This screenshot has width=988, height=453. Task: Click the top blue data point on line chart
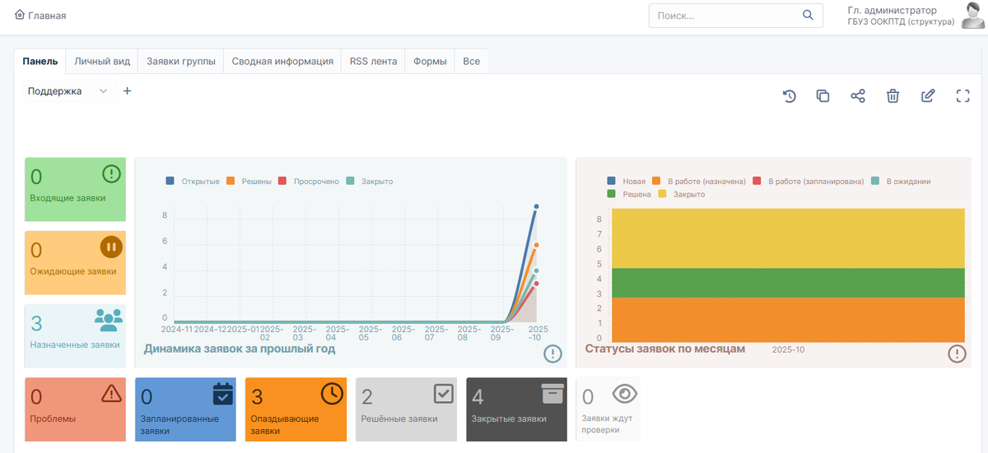[x=536, y=206]
